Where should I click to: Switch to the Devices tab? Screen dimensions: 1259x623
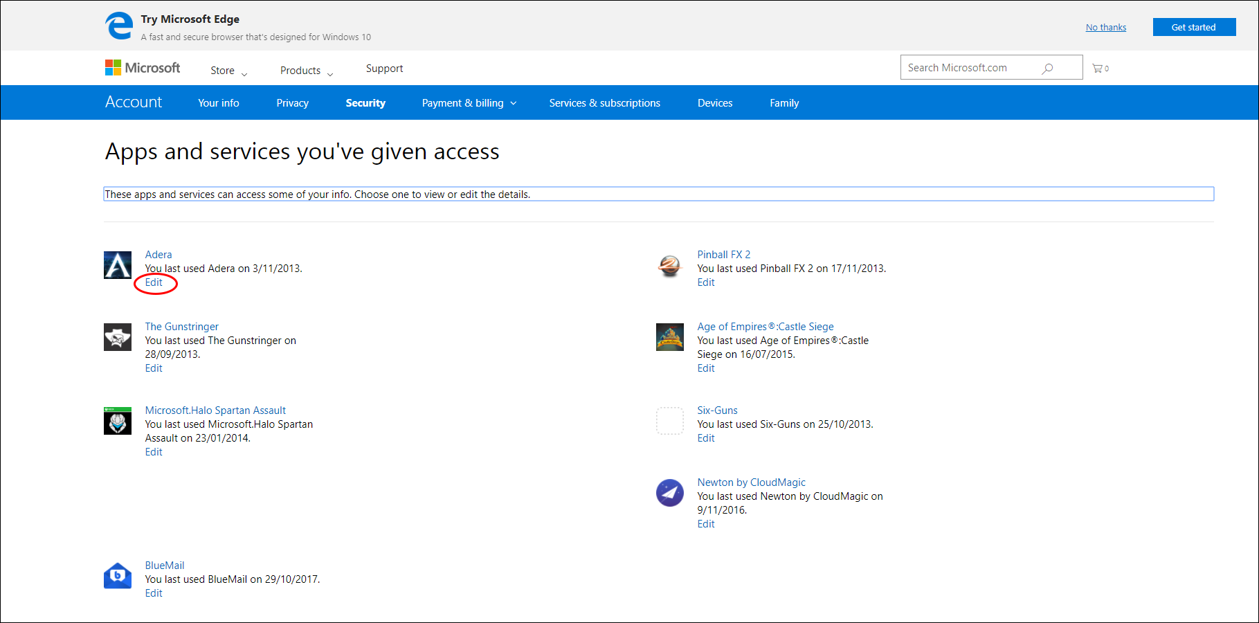[x=715, y=103]
